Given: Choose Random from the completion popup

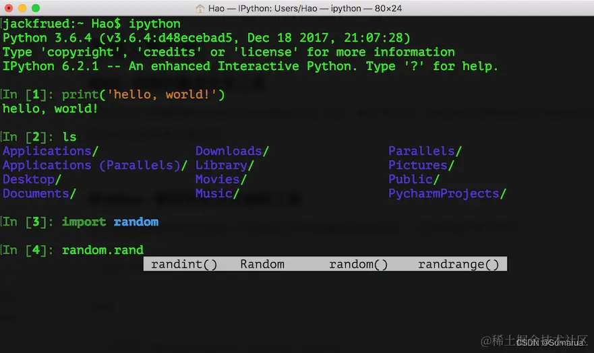Looking at the screenshot, I should pos(262,264).
